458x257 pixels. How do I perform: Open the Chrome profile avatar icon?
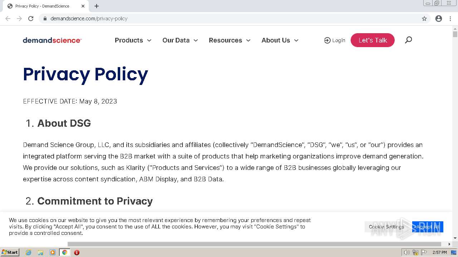(x=439, y=19)
